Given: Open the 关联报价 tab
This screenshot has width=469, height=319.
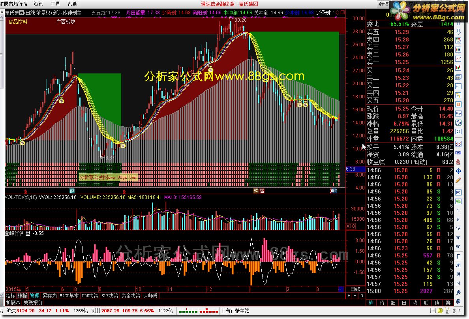Looking at the screenshot, I should 33,302.
